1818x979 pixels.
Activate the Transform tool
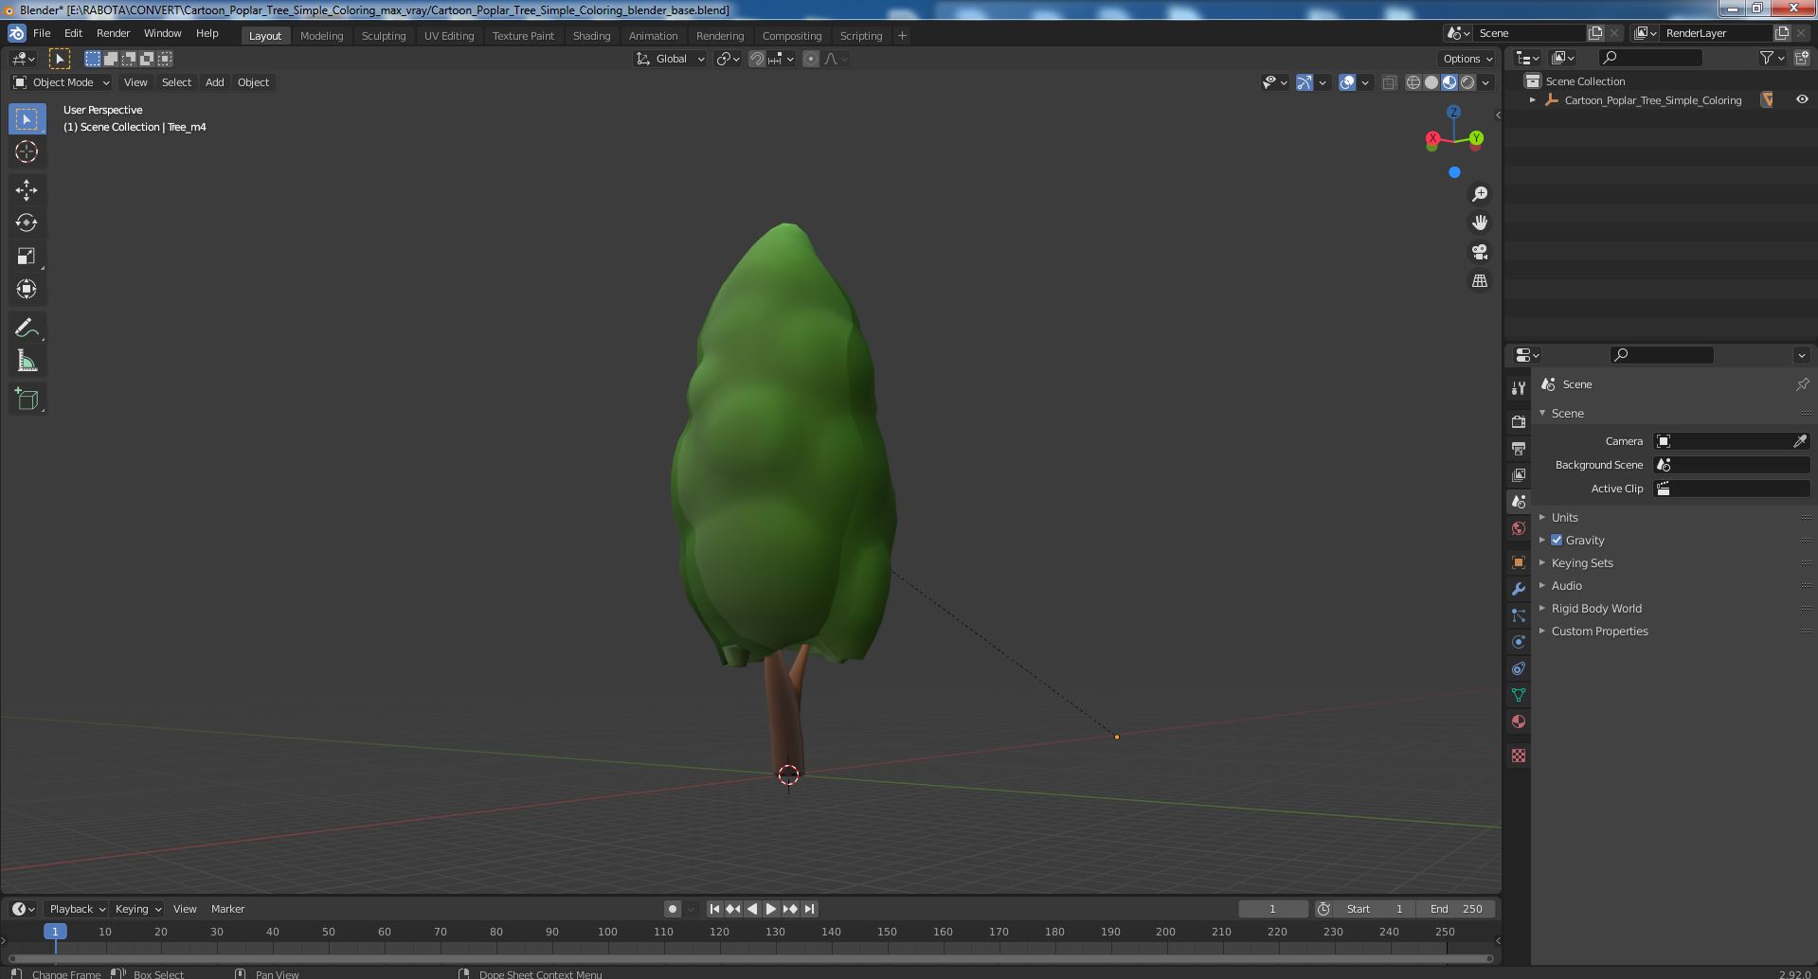[x=27, y=289]
